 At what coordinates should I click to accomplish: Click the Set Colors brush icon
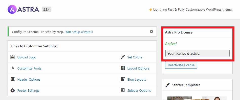pyautogui.click(x=123, y=57)
